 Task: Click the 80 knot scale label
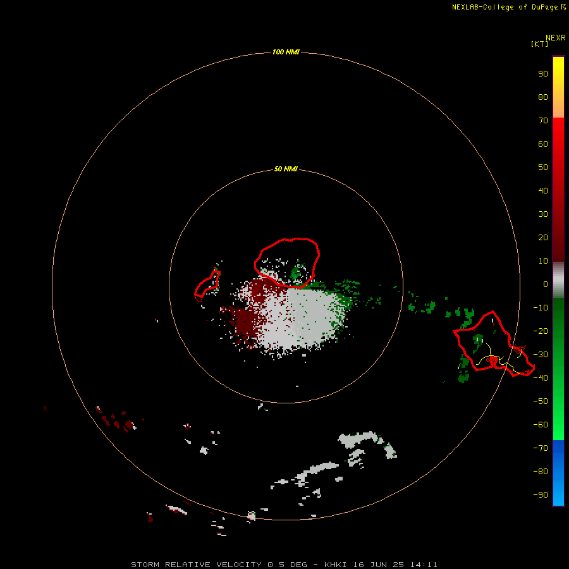point(543,97)
